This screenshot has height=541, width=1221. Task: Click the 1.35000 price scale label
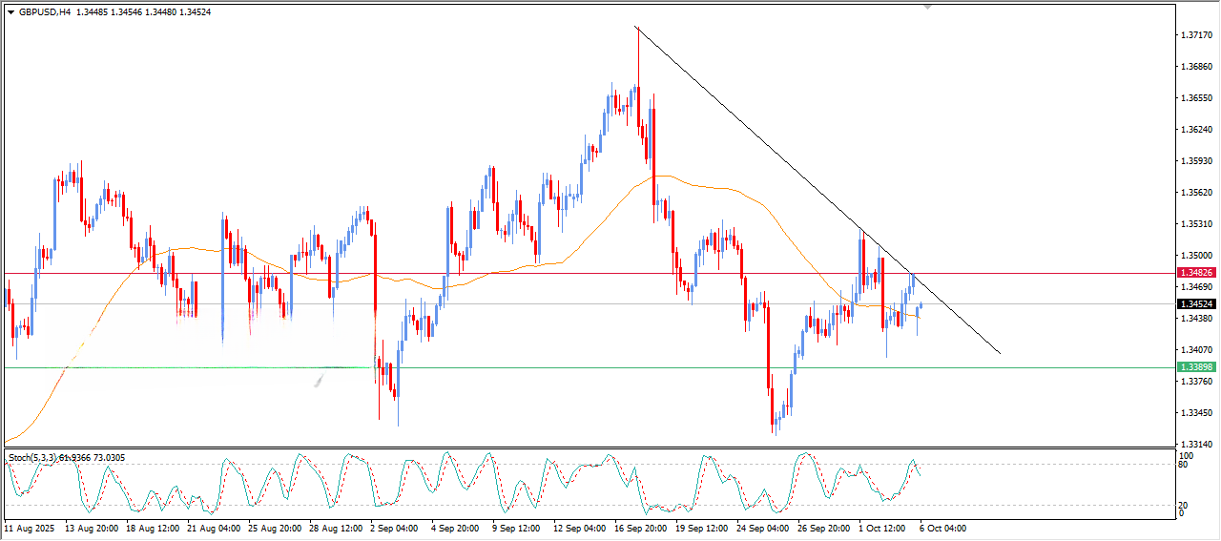pos(1195,256)
